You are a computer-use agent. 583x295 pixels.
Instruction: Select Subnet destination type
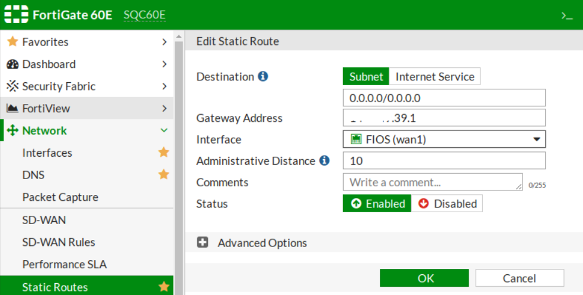[366, 76]
